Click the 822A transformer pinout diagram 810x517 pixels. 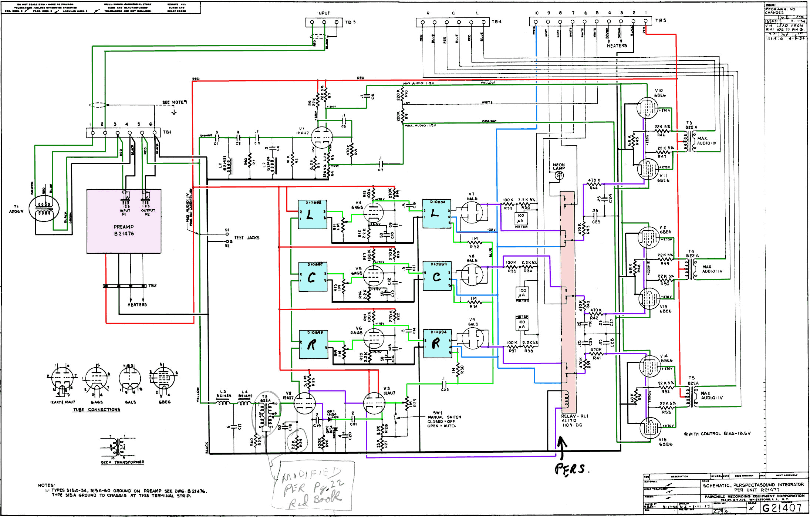pos(118,447)
